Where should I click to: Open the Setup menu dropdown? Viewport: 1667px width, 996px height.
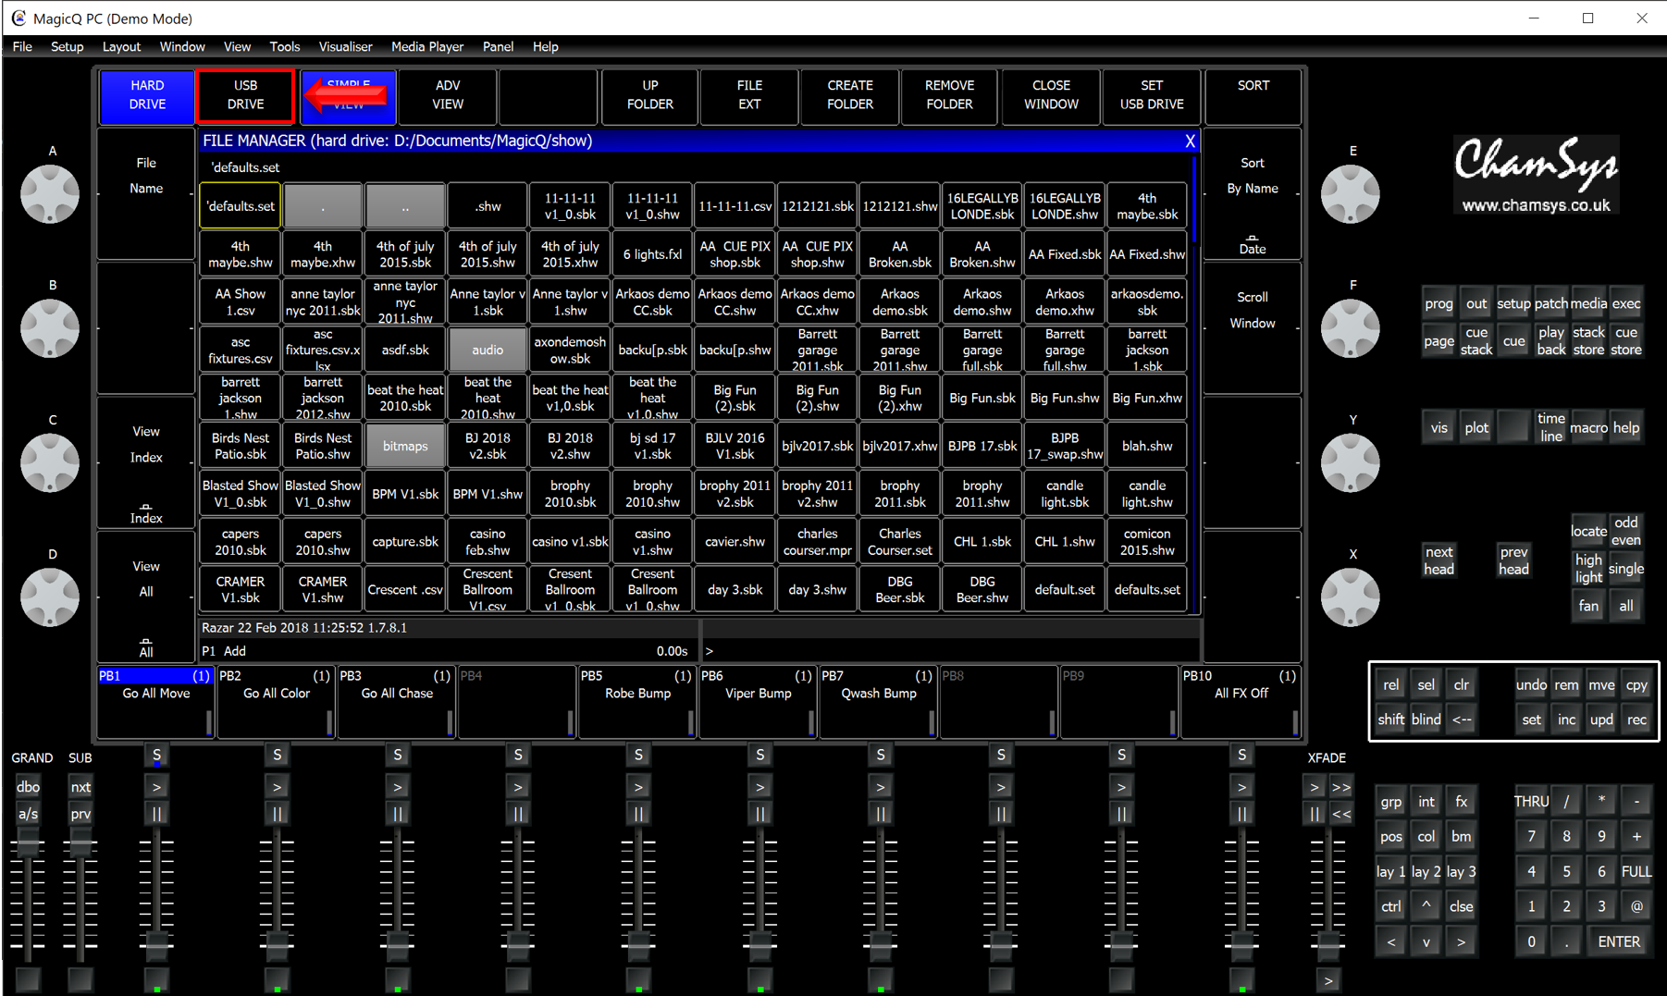[x=67, y=46]
